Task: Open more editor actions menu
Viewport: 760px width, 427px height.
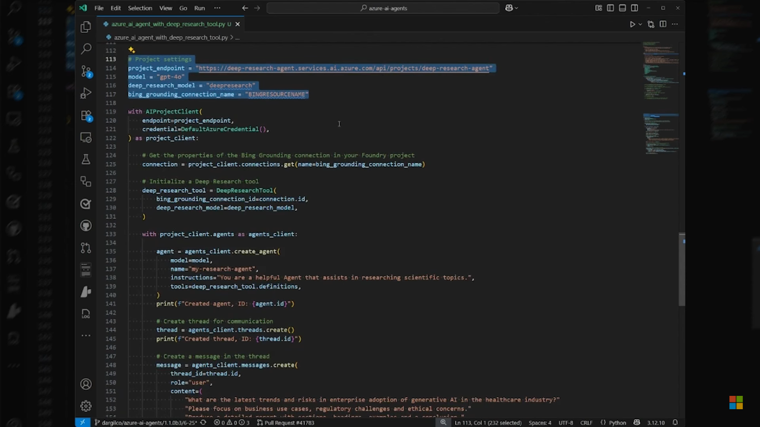Action: point(675,24)
